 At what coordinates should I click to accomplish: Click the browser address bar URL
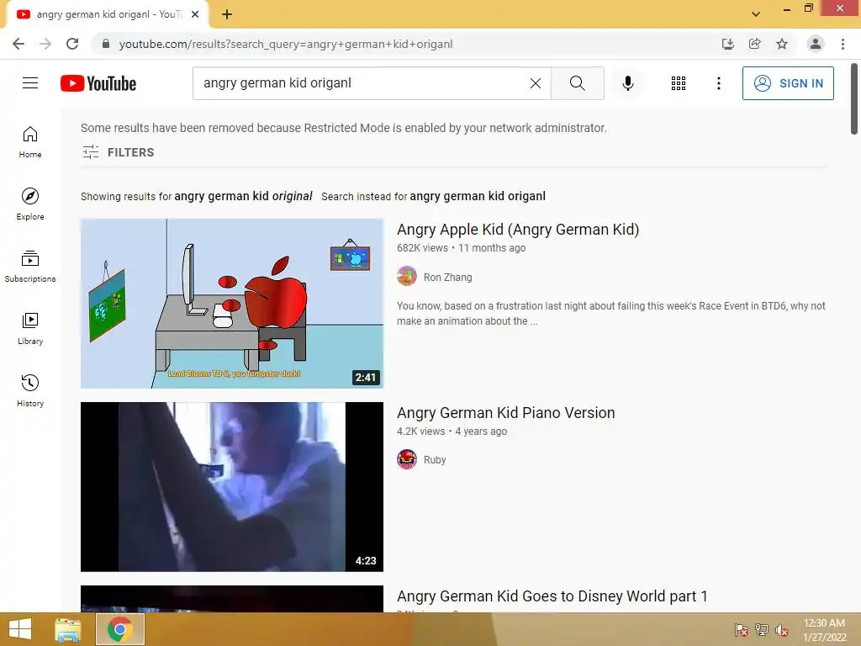(286, 44)
